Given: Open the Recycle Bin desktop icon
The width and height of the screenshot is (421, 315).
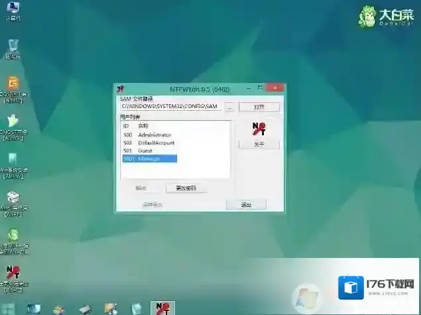Looking at the screenshot, I should point(13,49).
